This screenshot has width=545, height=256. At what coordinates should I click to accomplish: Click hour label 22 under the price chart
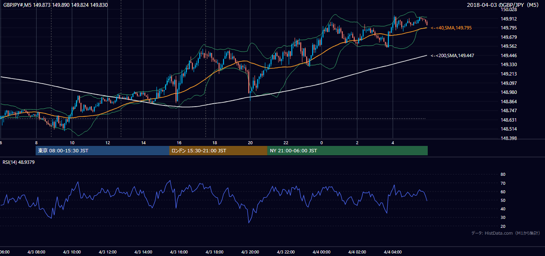point(286,143)
